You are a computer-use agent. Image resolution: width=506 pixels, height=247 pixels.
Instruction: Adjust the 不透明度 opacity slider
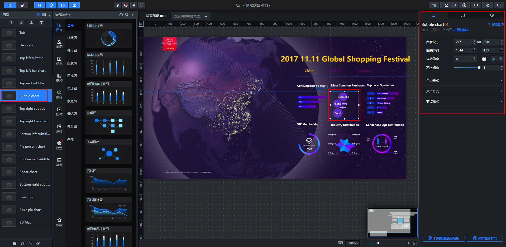[466, 68]
